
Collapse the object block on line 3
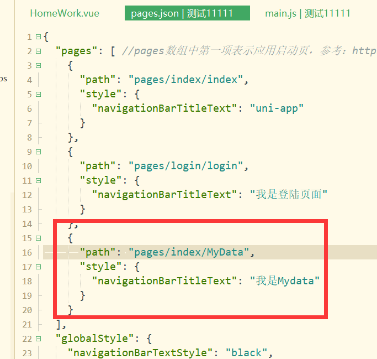click(x=38, y=65)
